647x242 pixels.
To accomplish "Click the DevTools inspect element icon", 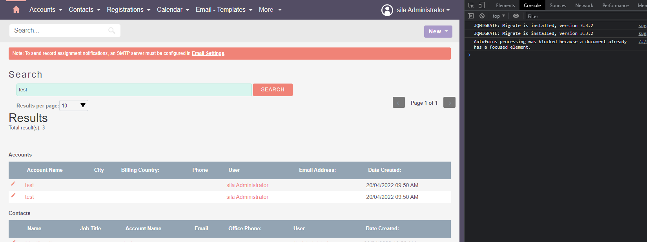I will pos(471,5).
